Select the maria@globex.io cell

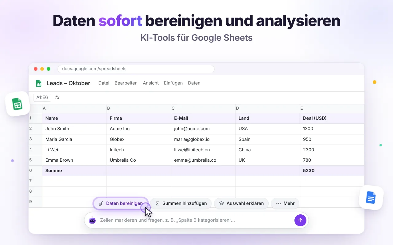(x=203, y=139)
